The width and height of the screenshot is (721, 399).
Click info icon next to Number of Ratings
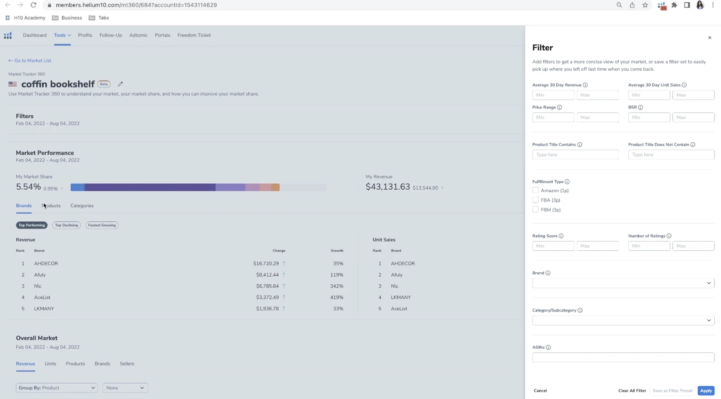(669, 236)
